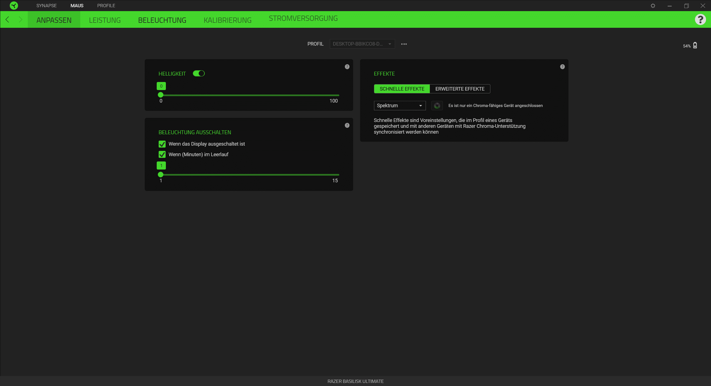
Task: Click the Helligkeit panel help icon
Action: [347, 67]
